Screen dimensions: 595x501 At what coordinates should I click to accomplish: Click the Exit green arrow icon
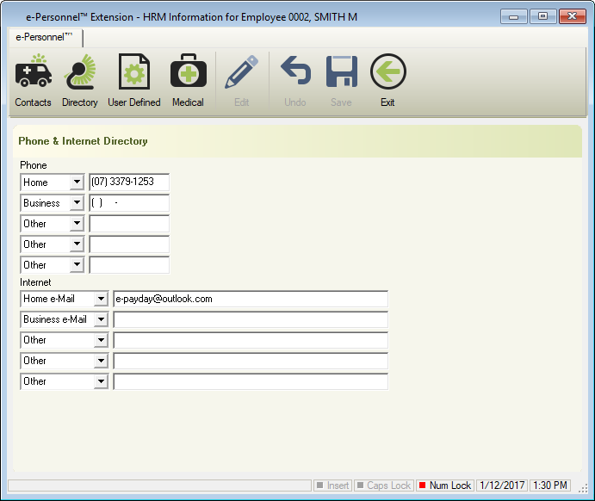coord(387,71)
